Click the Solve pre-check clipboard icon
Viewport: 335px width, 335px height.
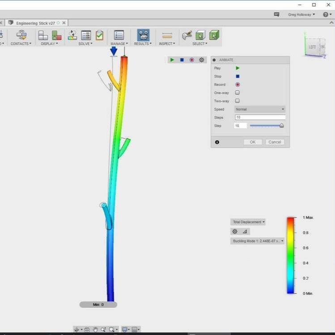[99, 35]
